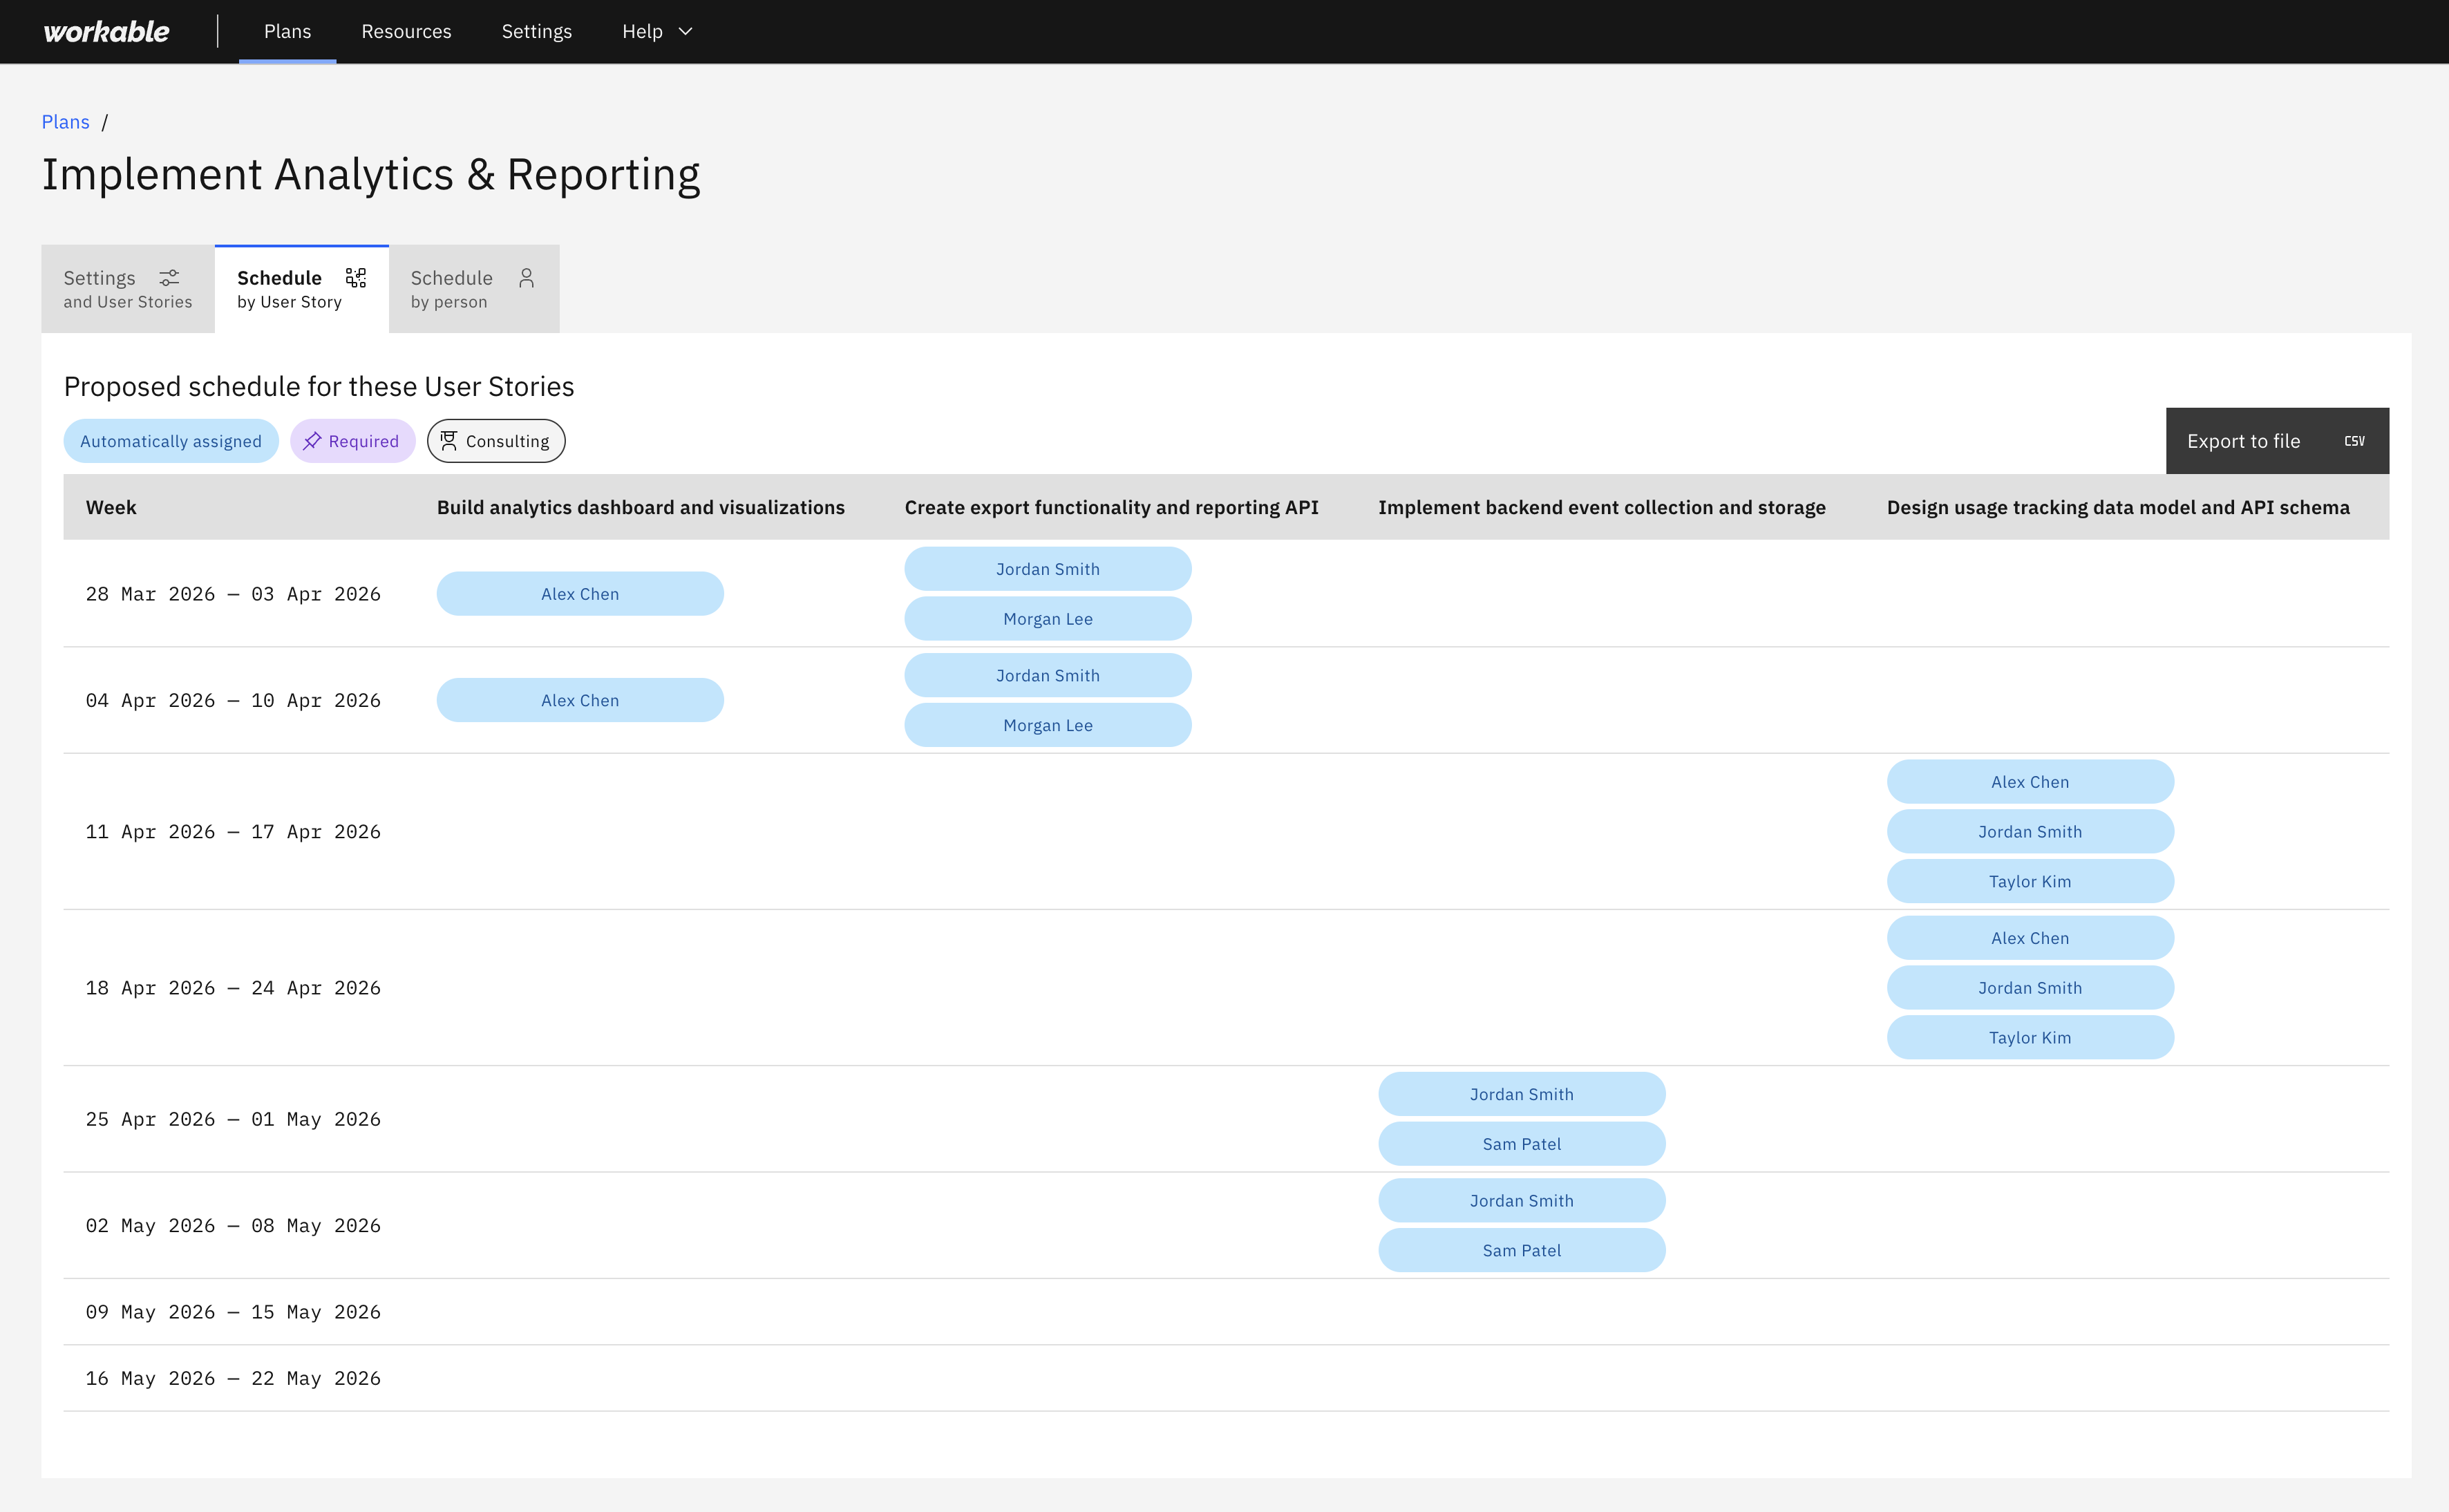
Task: Click the CSV icon on Export button
Action: click(x=2355, y=441)
